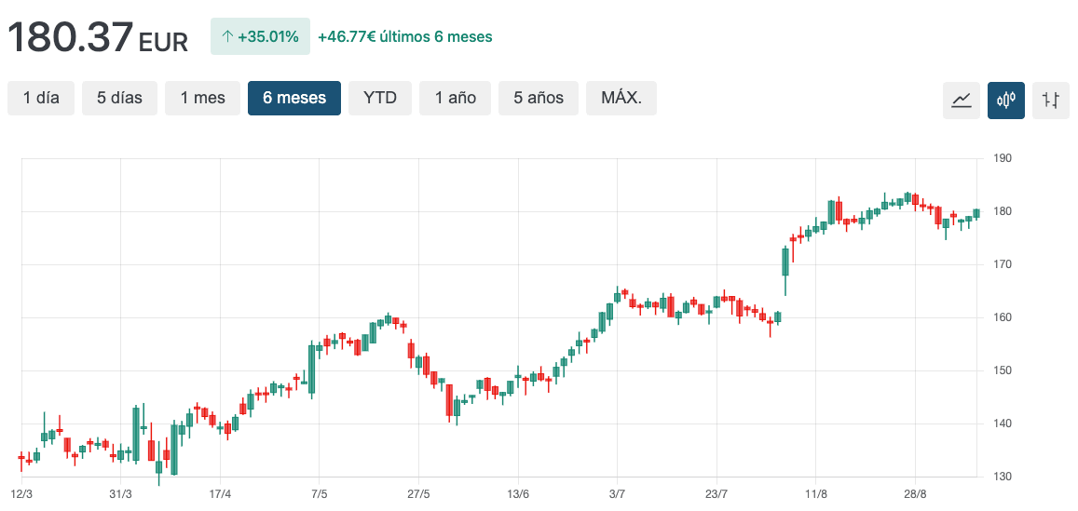The height and width of the screenshot is (511, 1078).
Task: Click the 170 price axis label
Action: coord(1002,264)
